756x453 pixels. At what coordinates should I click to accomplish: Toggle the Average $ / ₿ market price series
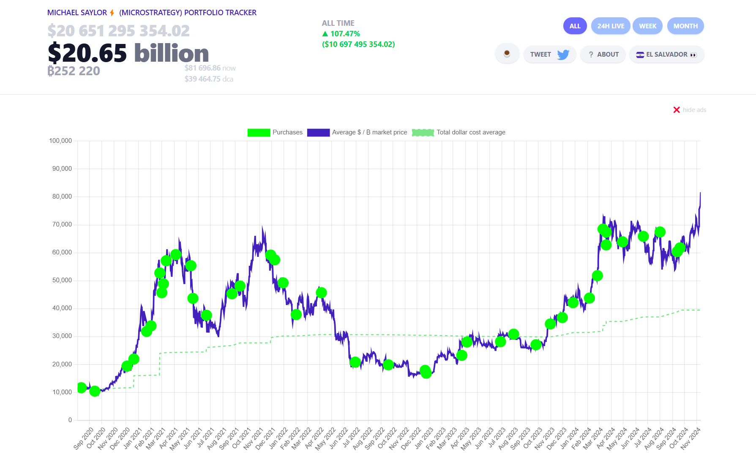357,132
